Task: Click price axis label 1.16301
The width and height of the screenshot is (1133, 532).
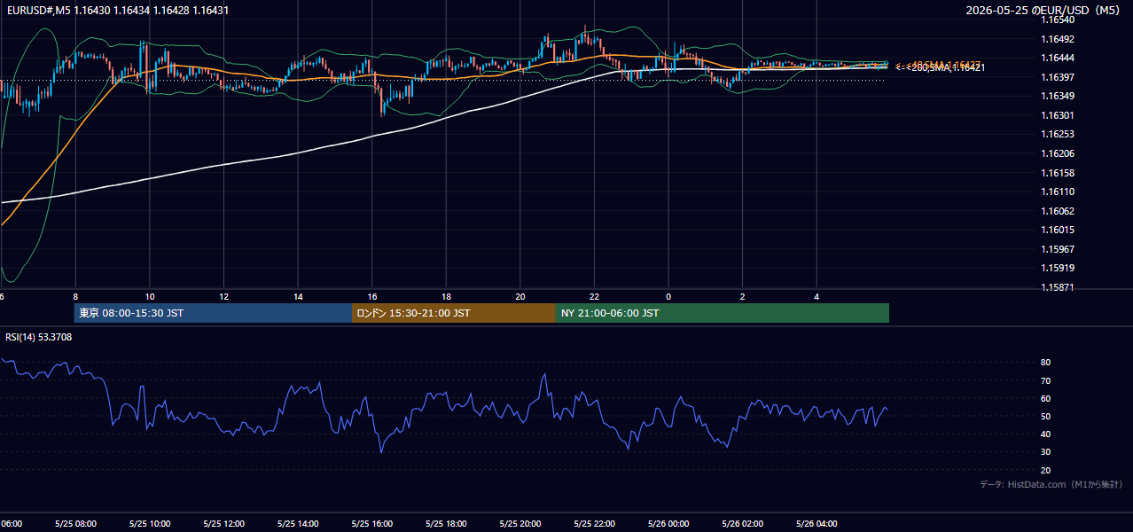Action: (x=1057, y=115)
